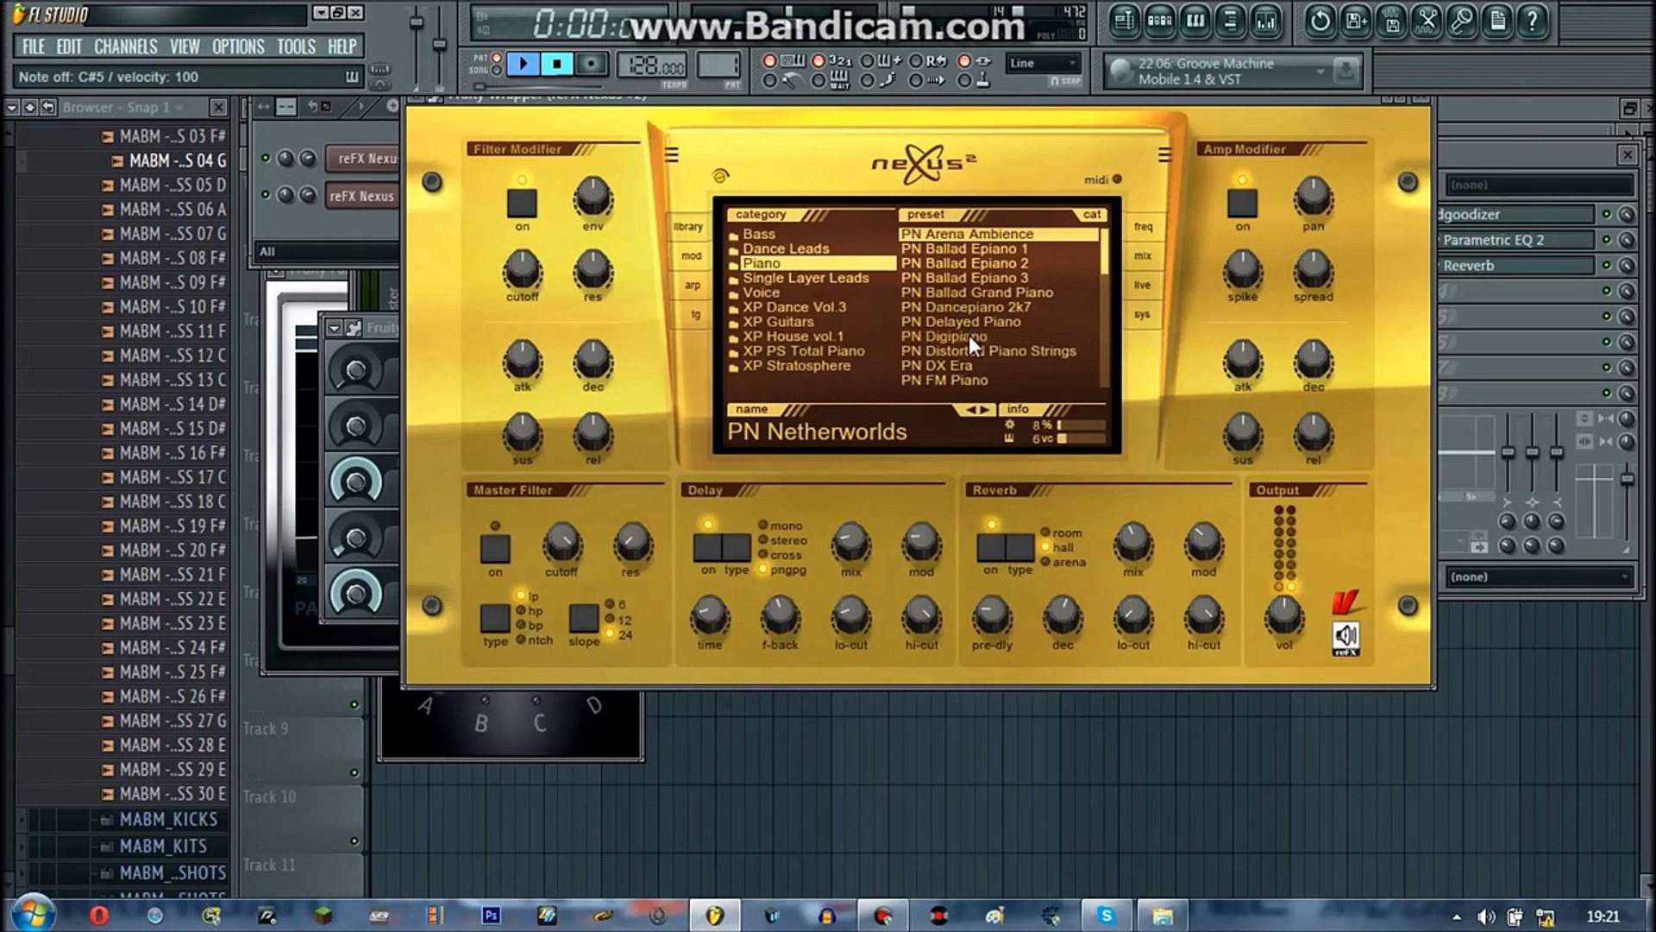
Task: Open the step sequencer icon
Action: coord(1160,22)
